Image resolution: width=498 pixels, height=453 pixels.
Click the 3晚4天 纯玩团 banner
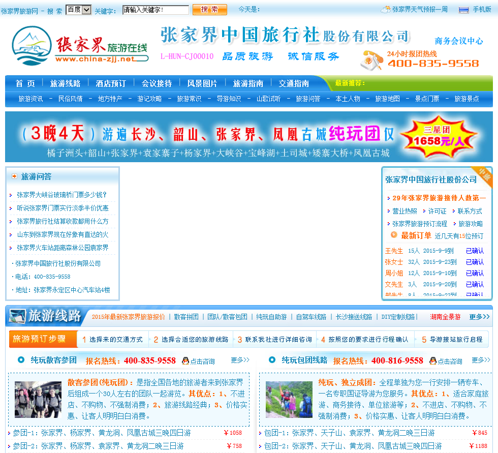pos(249,137)
